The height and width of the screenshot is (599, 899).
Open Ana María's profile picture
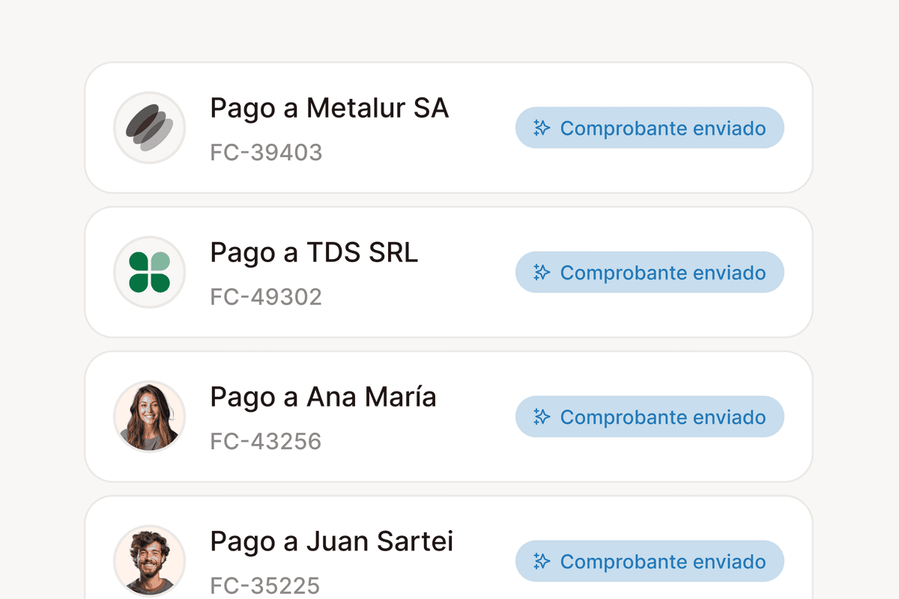[x=149, y=416]
